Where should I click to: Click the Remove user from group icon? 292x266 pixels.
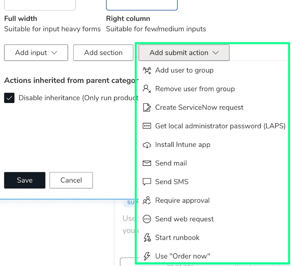coord(147,89)
